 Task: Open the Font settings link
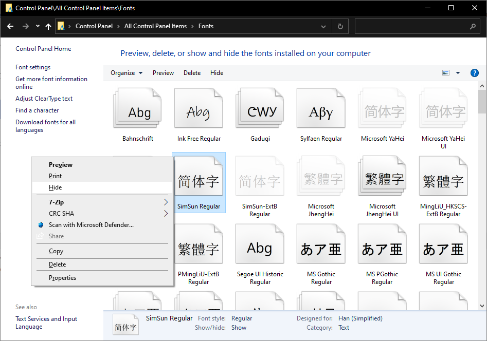[x=33, y=67]
